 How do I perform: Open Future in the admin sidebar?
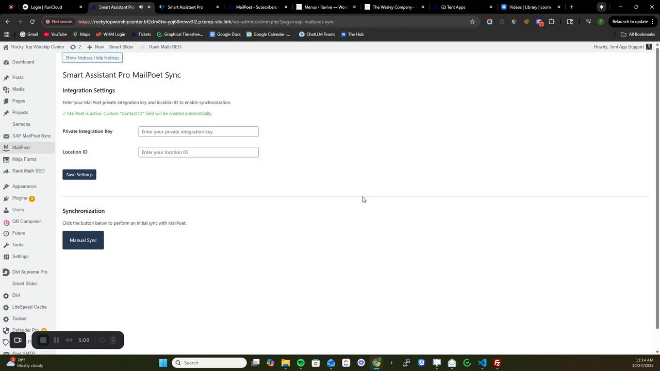pyautogui.click(x=19, y=233)
